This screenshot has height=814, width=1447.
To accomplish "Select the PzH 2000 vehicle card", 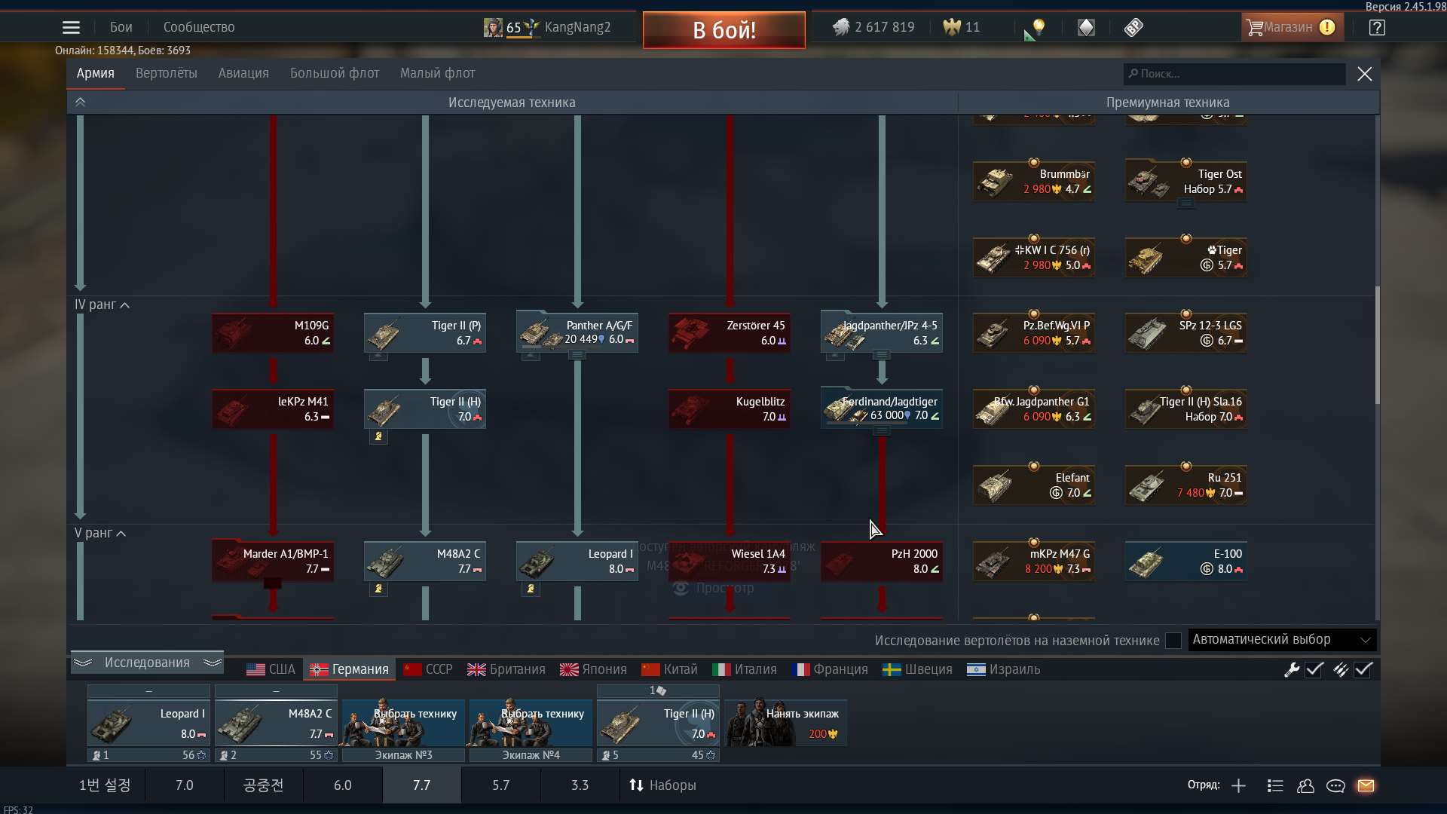I will click(882, 561).
